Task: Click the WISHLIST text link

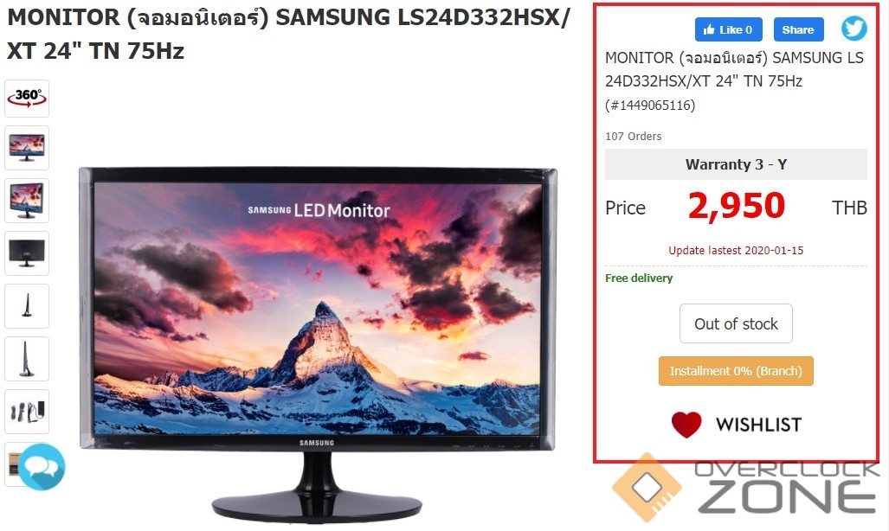Action: tap(758, 425)
